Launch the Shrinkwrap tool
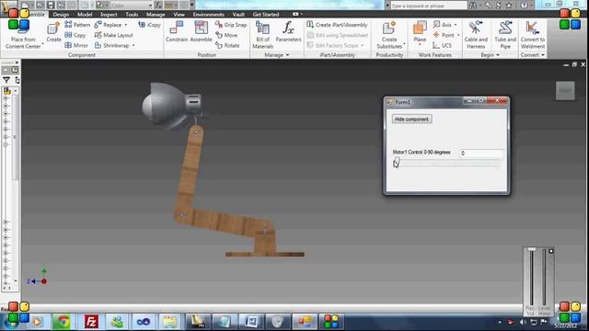 [112, 45]
